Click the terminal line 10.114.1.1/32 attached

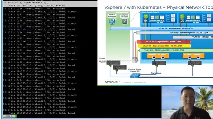pos(34,15)
